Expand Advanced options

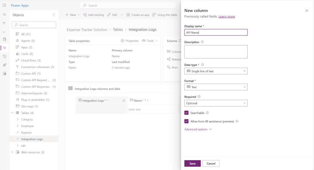coord(198,129)
